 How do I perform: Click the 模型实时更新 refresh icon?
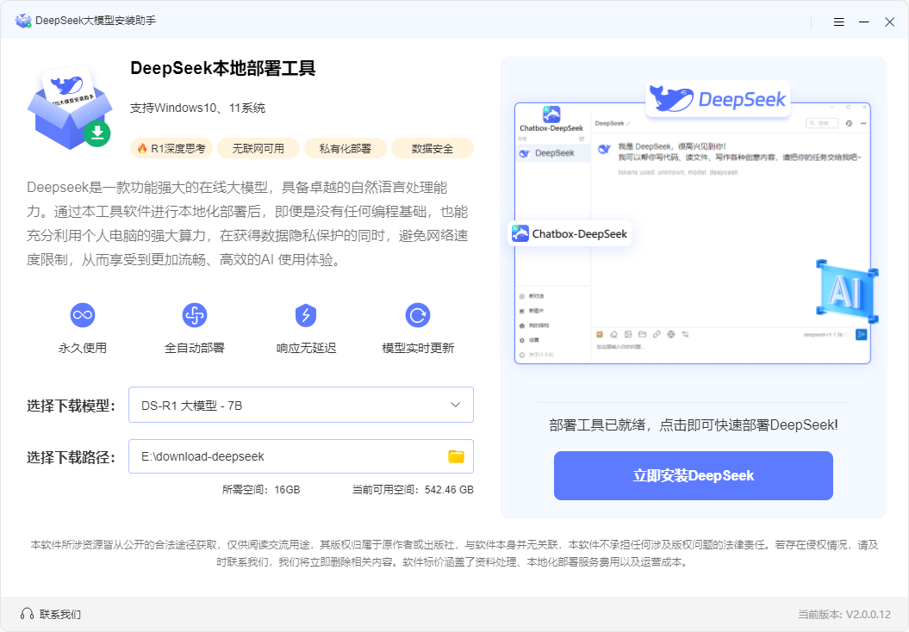[416, 316]
